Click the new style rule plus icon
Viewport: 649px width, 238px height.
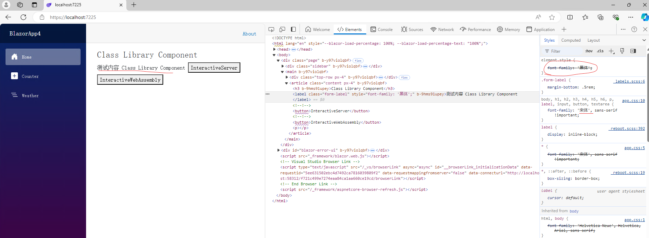click(611, 51)
